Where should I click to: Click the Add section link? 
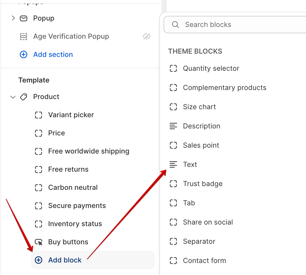pos(53,54)
